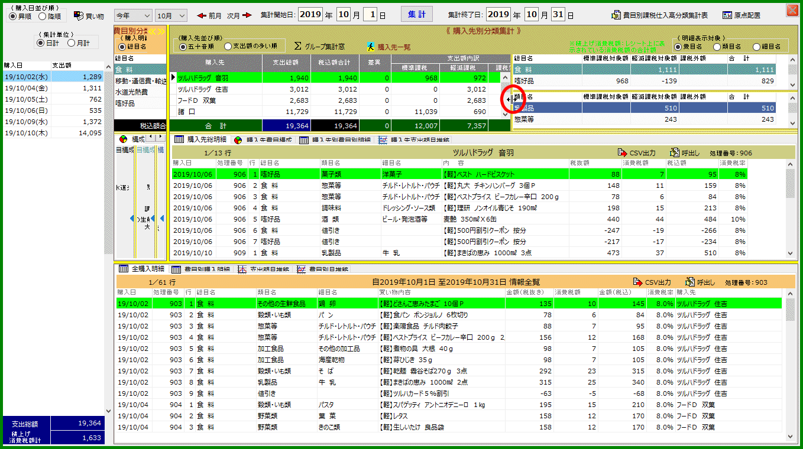Open 購入先別費目別明細 tab
The image size is (803, 449).
coord(335,139)
